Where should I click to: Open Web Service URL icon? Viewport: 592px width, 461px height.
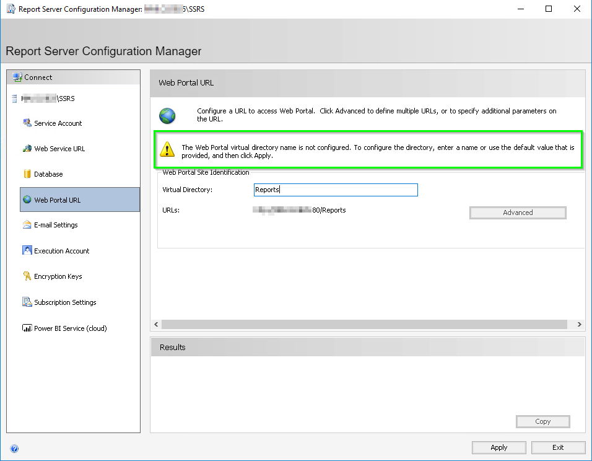pos(27,149)
